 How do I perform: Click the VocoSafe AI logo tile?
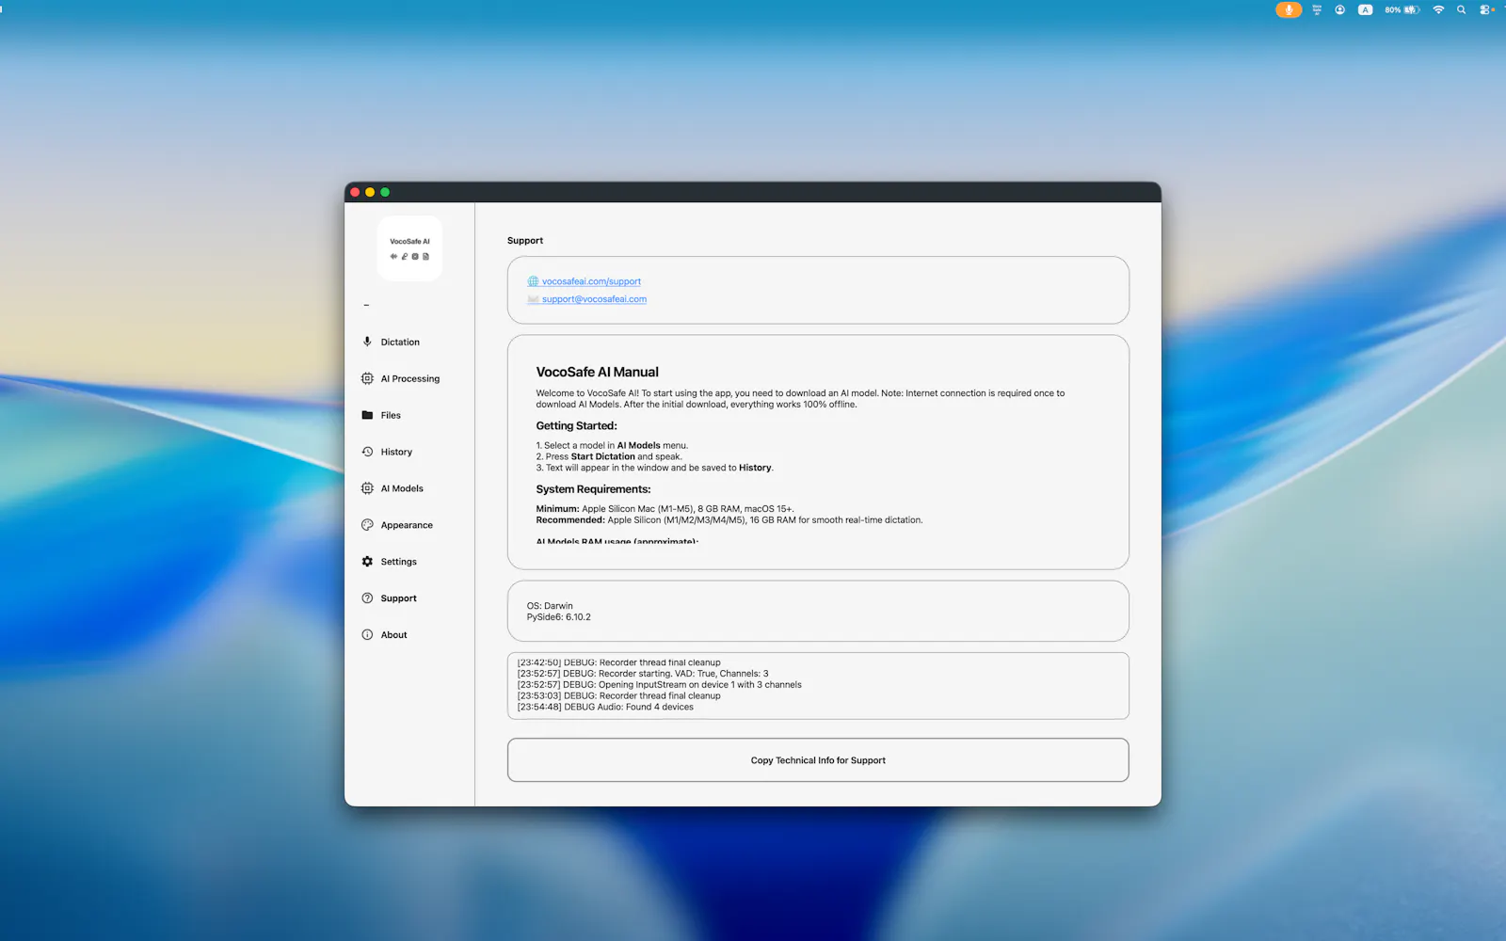(x=409, y=248)
